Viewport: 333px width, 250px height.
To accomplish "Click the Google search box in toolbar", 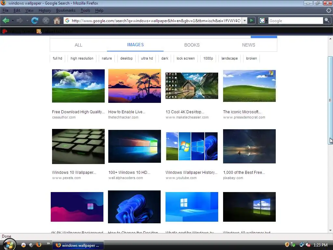I will [296, 21].
